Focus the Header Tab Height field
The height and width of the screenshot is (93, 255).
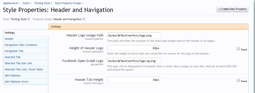134,80
